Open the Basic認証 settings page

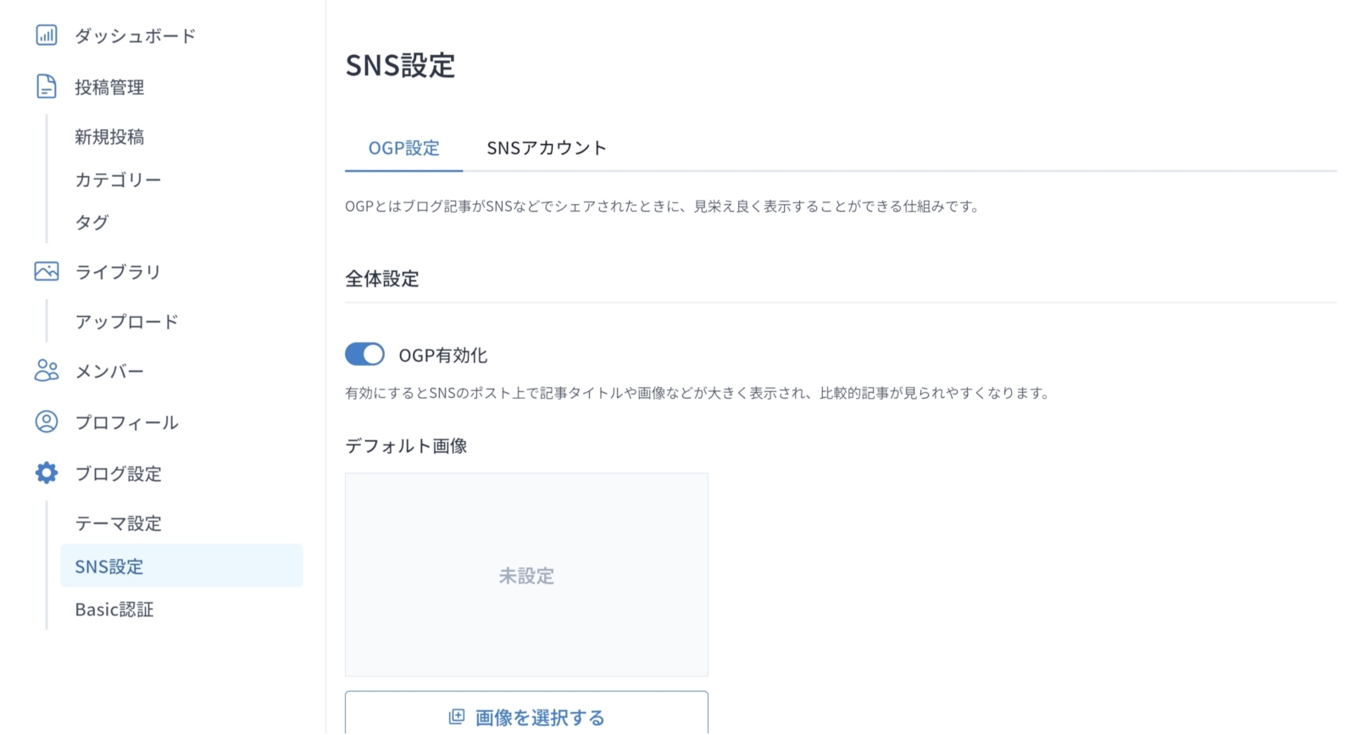(114, 609)
